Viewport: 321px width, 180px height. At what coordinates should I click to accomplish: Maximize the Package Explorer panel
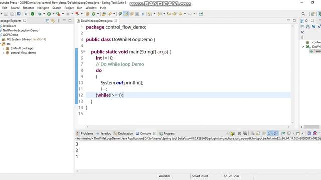click(70, 21)
